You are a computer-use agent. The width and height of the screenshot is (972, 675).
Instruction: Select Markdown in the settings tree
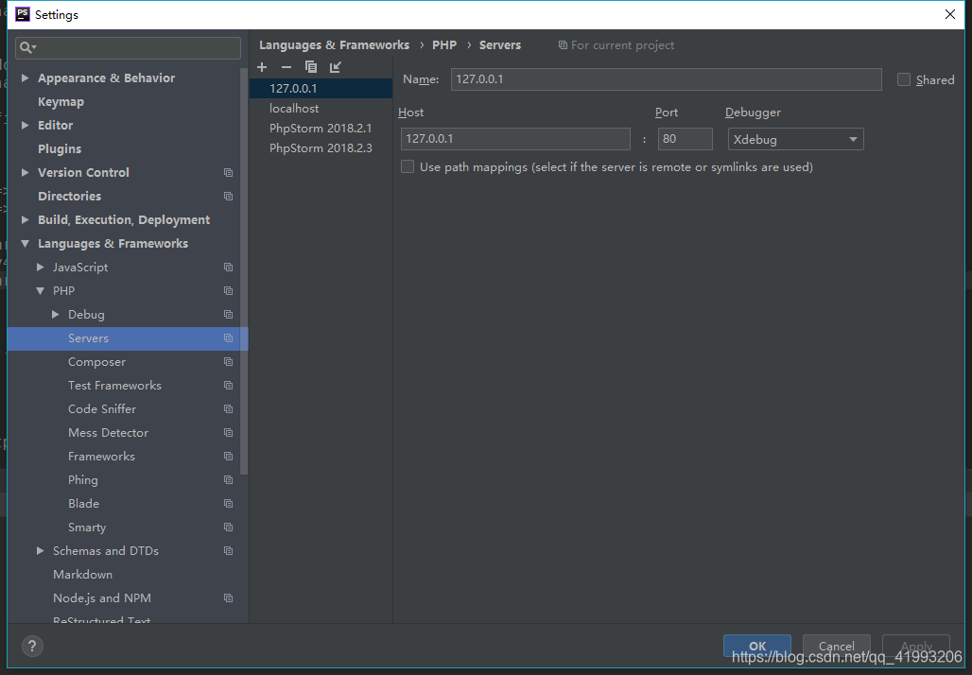coord(82,575)
